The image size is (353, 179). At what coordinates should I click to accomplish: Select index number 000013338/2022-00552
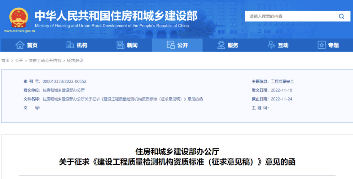pos(64,82)
